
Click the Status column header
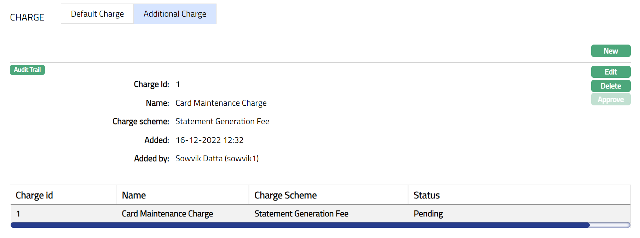[427, 195]
